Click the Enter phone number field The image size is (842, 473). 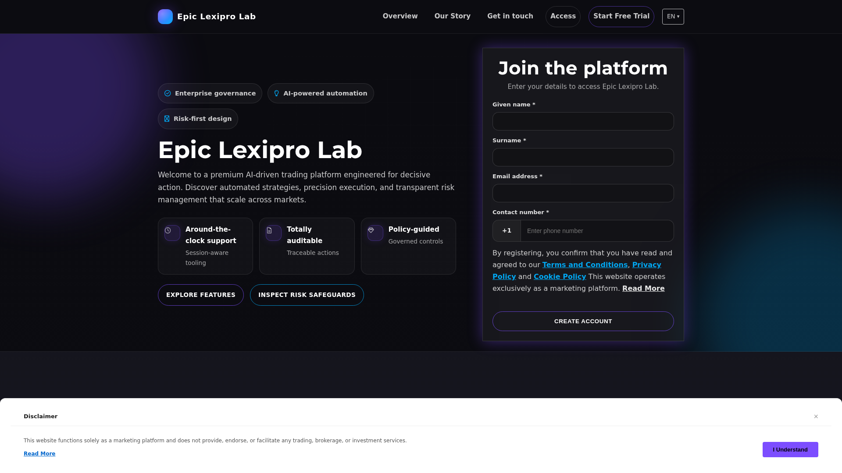(597, 231)
